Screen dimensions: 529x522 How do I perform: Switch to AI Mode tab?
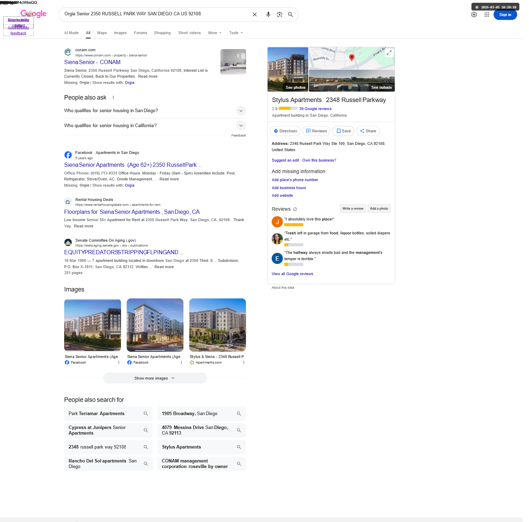pyautogui.click(x=71, y=33)
